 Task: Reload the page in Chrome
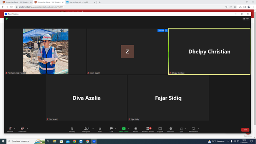pos(12,7)
